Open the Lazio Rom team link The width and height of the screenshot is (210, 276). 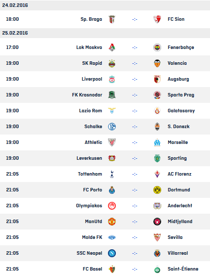(91, 111)
